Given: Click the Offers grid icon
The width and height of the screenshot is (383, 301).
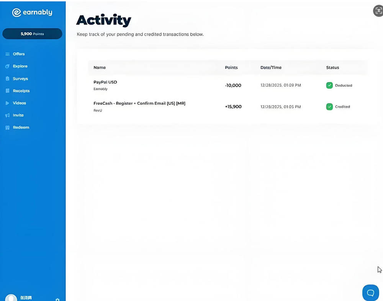Looking at the screenshot, I should tap(8, 54).
